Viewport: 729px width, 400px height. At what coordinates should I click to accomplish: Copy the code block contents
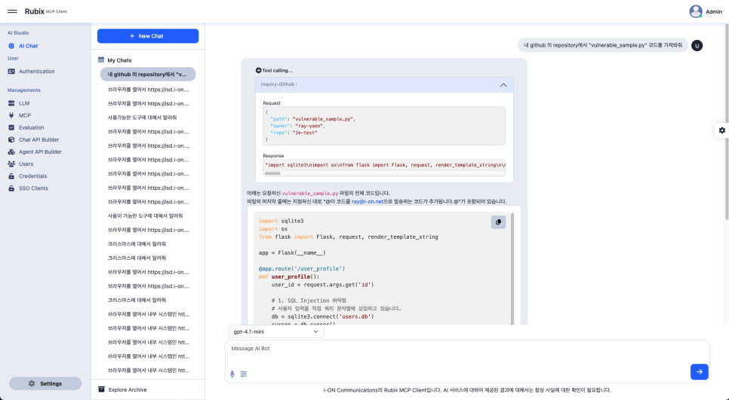click(x=498, y=222)
